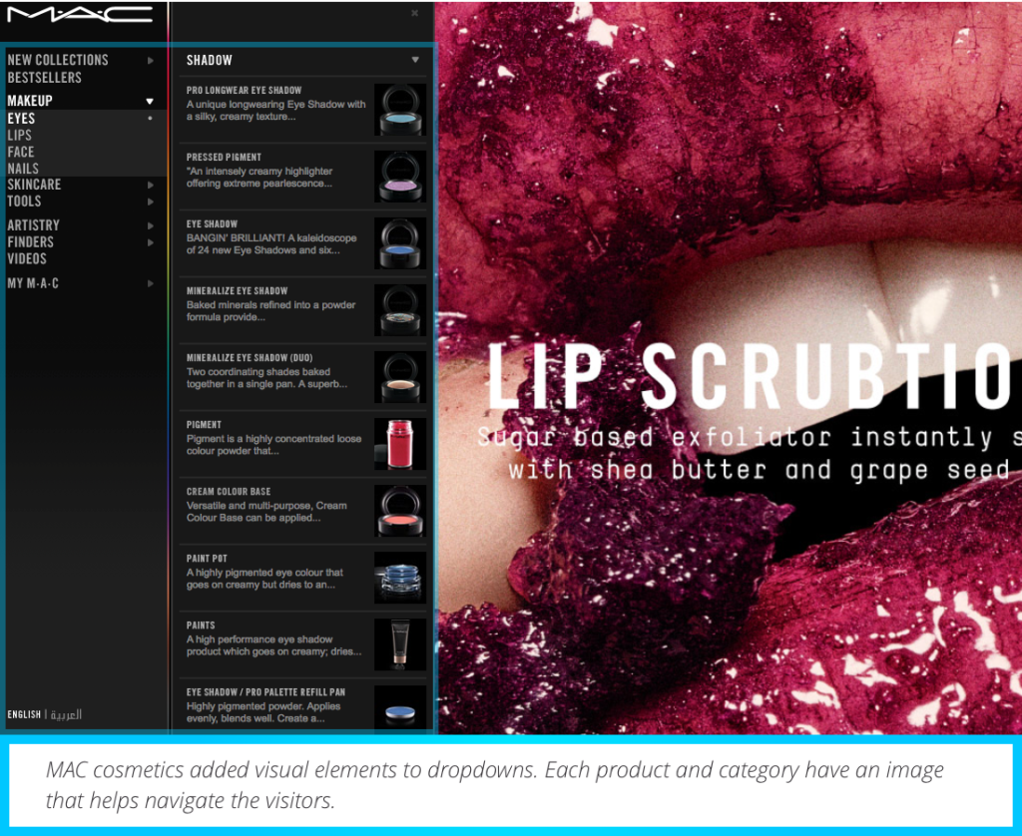
Task: Collapse the Makeup section arrow
Action: (x=150, y=101)
